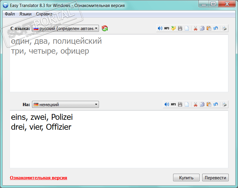Save the translated text to file
Viewport: 238px width, 188px height.
click(x=180, y=104)
